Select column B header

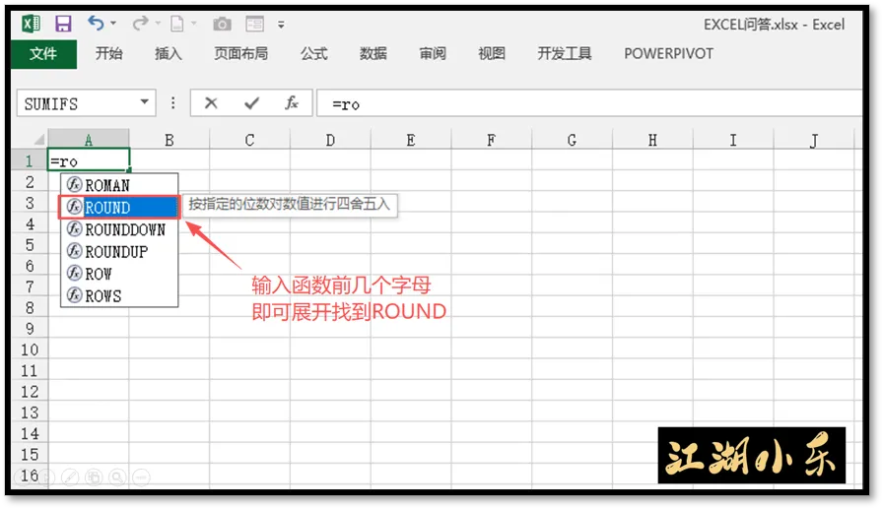click(169, 140)
